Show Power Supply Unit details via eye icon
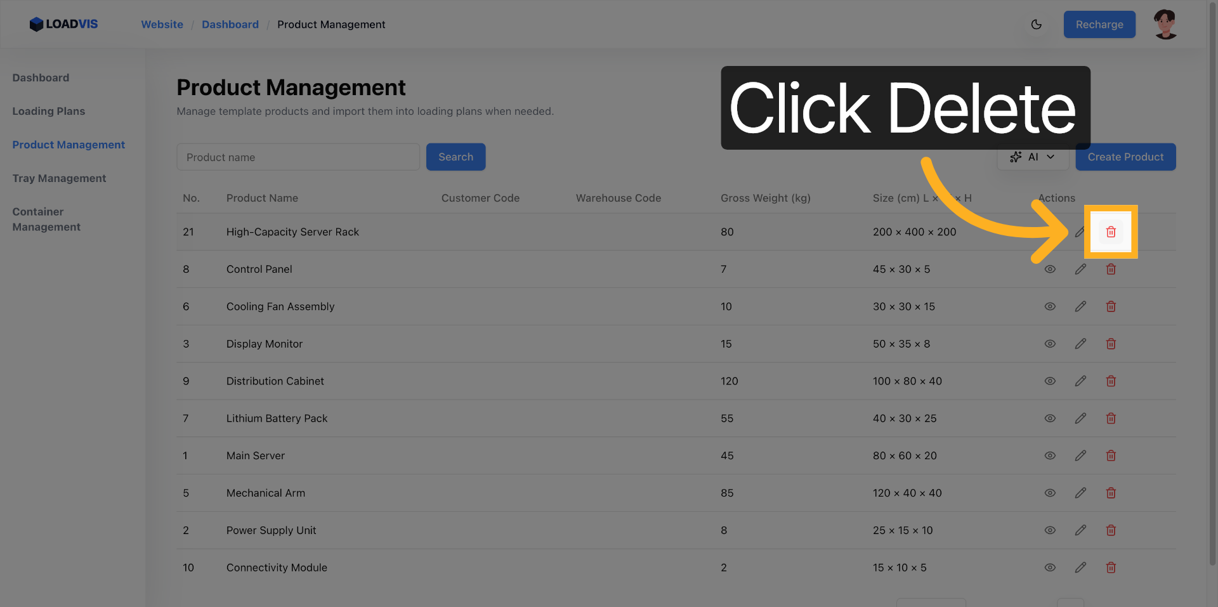The image size is (1218, 607). tap(1050, 530)
